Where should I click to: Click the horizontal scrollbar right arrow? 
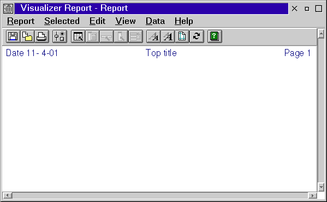pyautogui.click(x=312, y=195)
